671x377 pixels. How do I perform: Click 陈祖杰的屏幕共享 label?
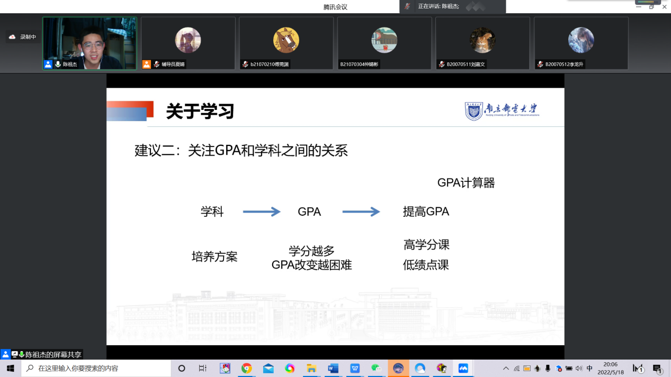(53, 355)
